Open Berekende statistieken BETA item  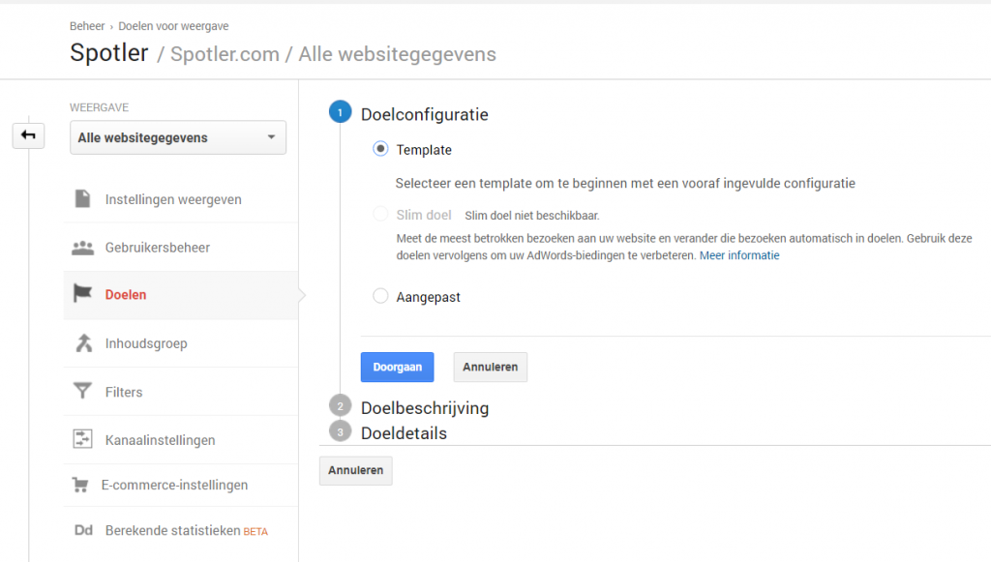coord(181,530)
